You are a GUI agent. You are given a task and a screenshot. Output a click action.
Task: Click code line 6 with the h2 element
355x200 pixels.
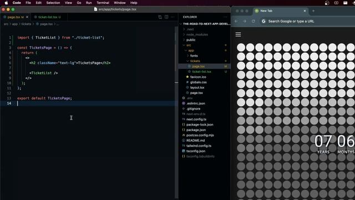(x=70, y=63)
